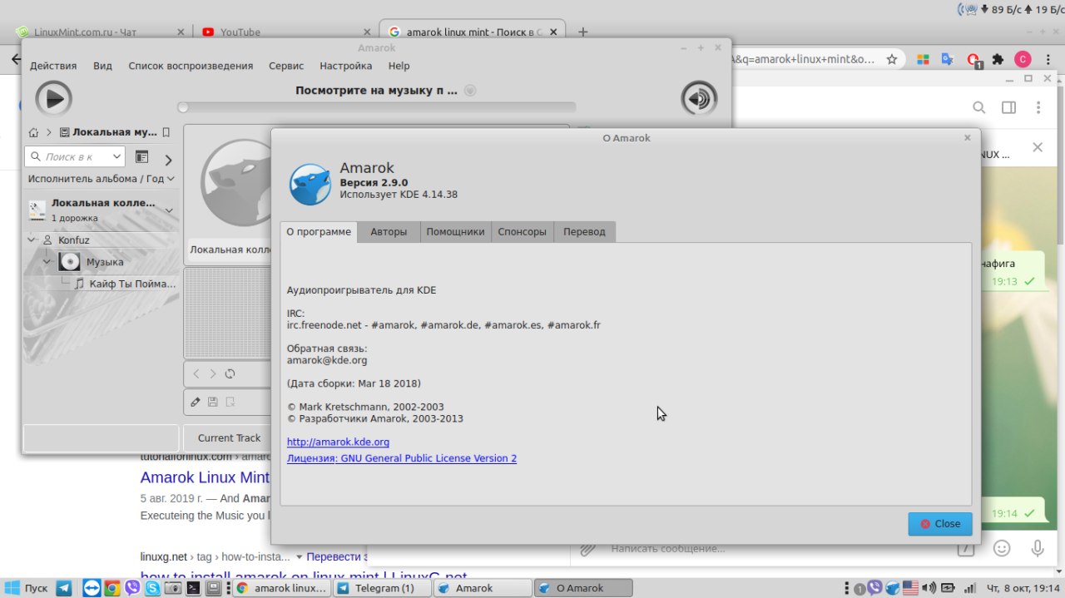Click the pencil edit icon in the Amarok applet
The width and height of the screenshot is (1065, 598).
(196, 402)
